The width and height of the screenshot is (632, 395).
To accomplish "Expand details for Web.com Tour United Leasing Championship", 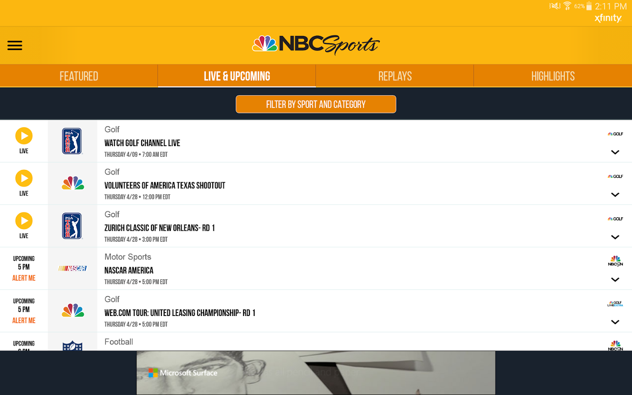I will 615,322.
